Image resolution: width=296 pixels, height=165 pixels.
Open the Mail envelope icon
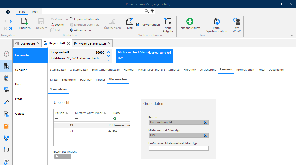(130, 21)
